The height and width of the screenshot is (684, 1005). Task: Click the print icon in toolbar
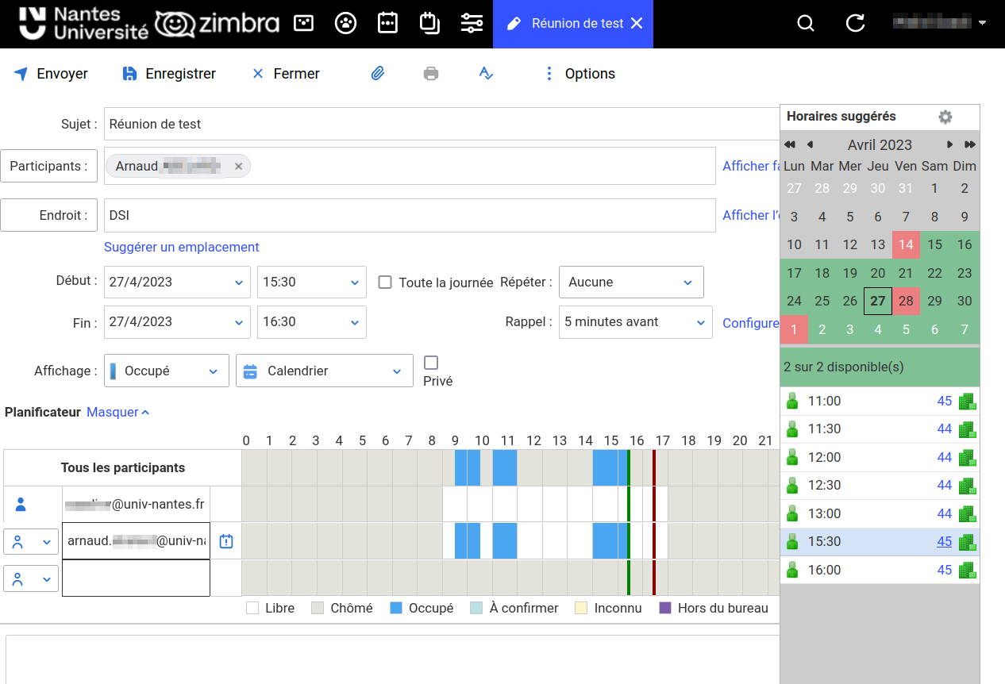point(431,74)
